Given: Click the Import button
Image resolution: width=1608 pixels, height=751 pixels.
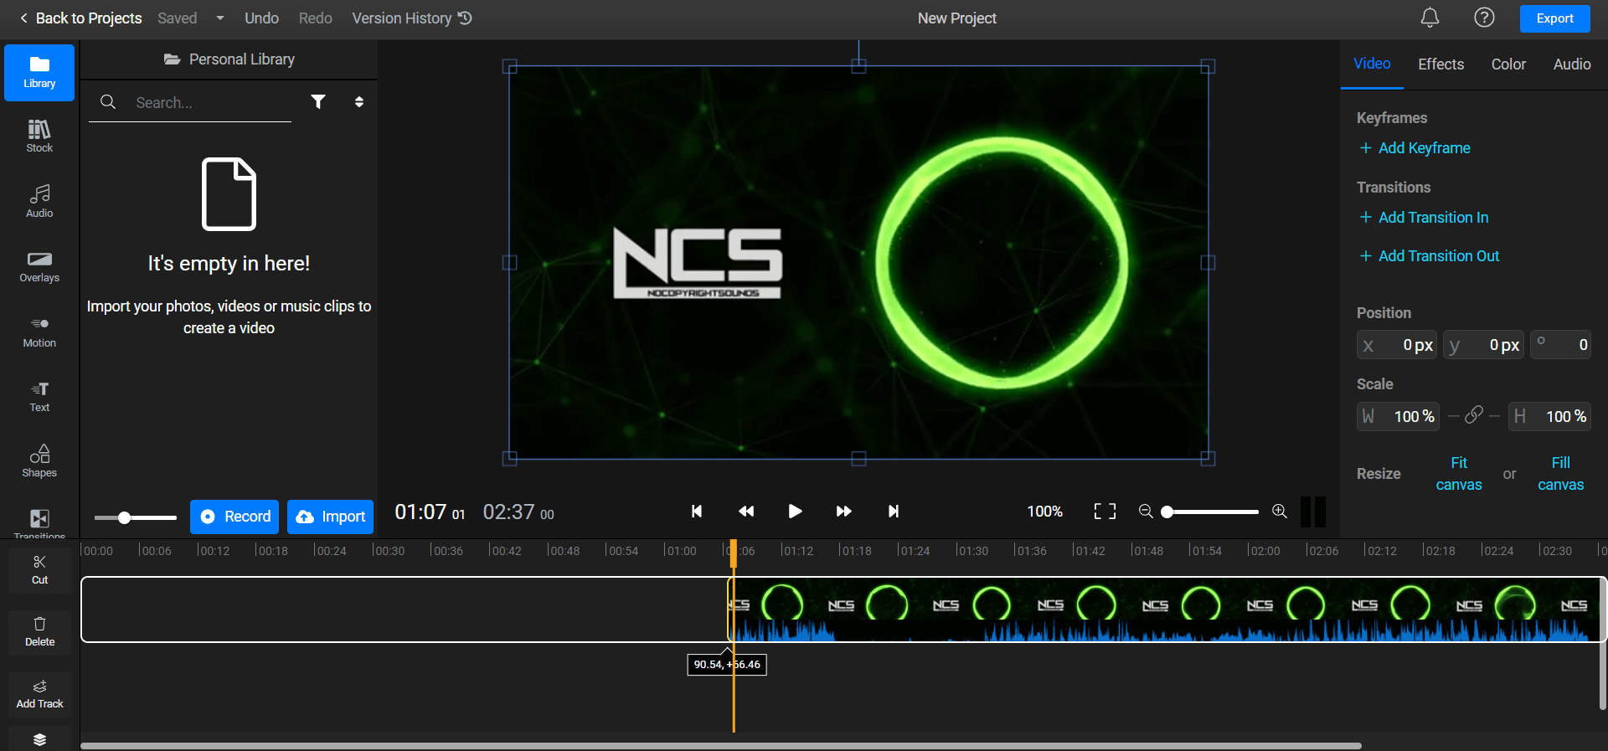Looking at the screenshot, I should click(330, 517).
